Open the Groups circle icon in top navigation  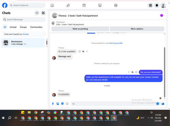116,5
